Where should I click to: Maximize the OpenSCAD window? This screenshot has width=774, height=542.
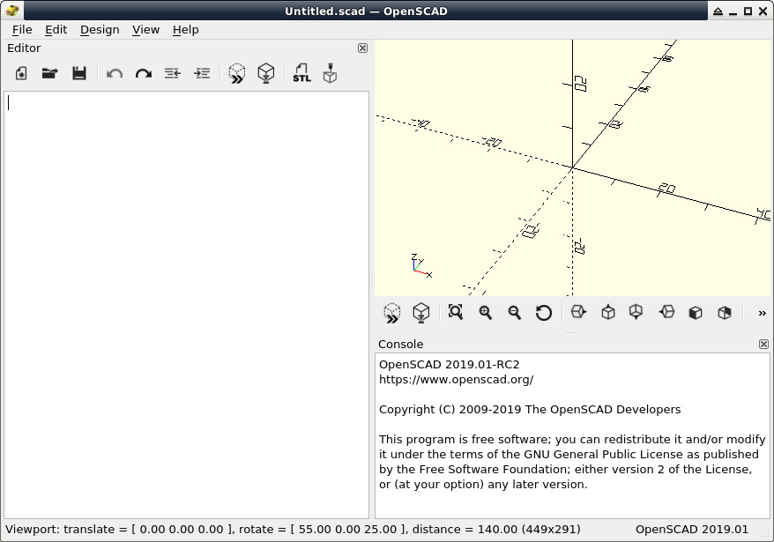pos(748,11)
